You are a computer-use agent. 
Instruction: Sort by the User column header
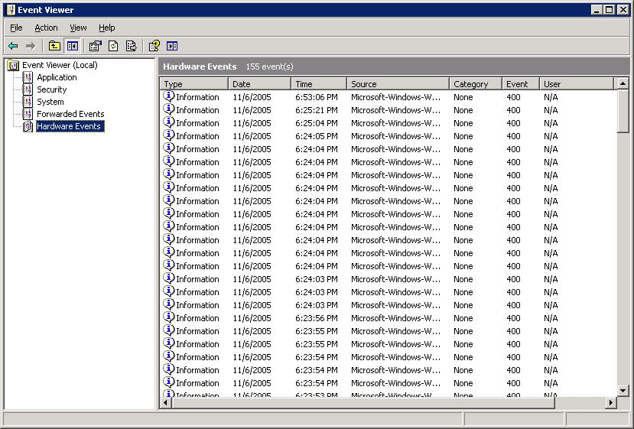[x=577, y=83]
